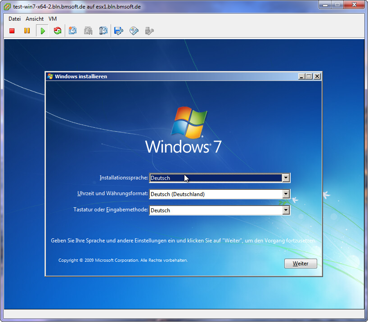The width and height of the screenshot is (368, 322).
Task: Open the Installationssprache dropdown
Action: pyautogui.click(x=286, y=178)
